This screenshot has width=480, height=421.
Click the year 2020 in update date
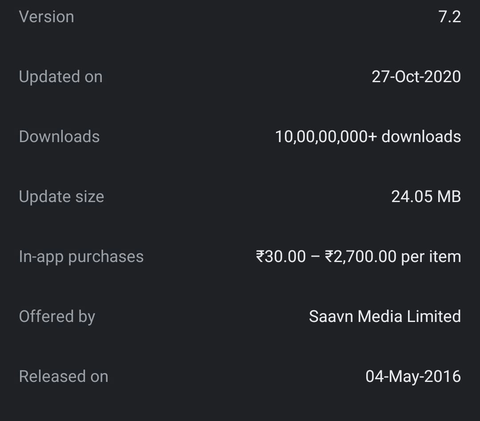click(443, 77)
